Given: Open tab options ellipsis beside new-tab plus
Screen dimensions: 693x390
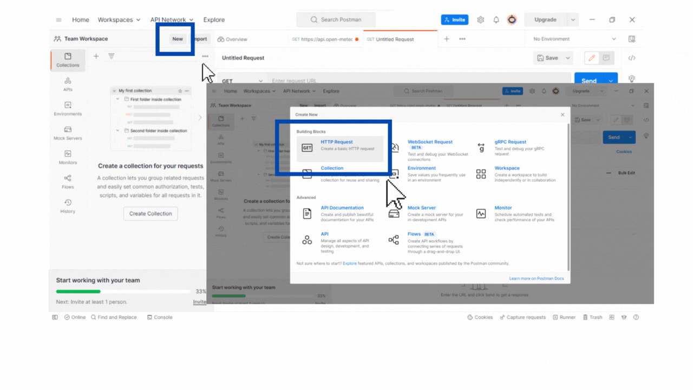Looking at the screenshot, I should (462, 39).
